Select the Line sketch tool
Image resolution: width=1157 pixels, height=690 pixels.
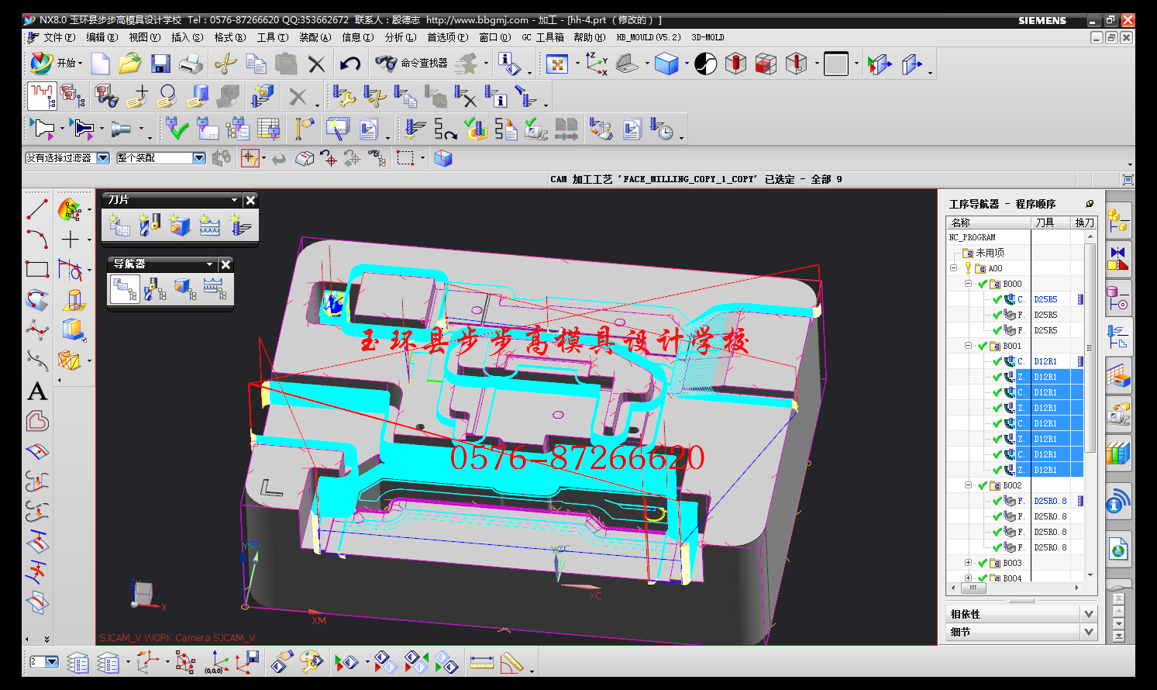tap(37, 209)
